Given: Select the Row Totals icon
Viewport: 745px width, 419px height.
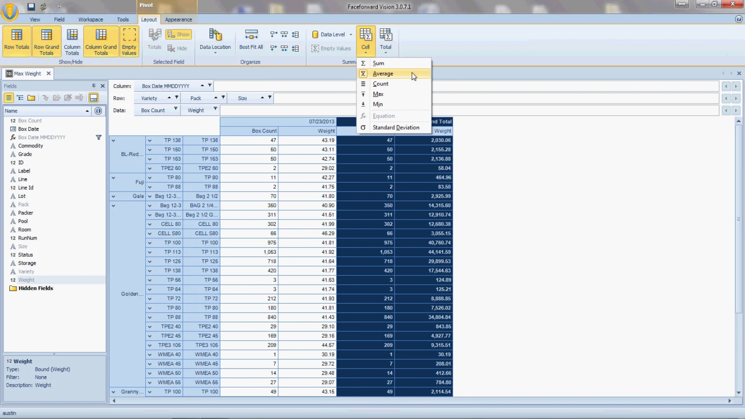Looking at the screenshot, I should 16,41.
